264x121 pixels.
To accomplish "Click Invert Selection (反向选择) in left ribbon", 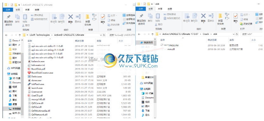I will pos(129,23).
